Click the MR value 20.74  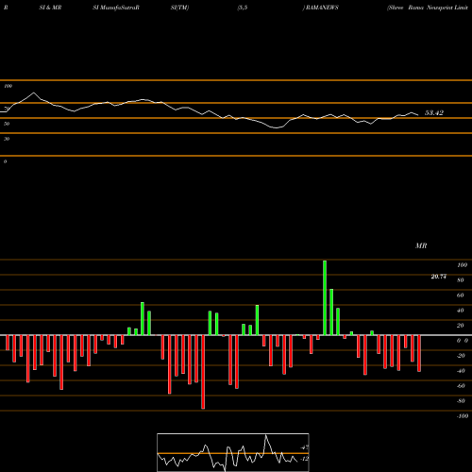coord(438,277)
